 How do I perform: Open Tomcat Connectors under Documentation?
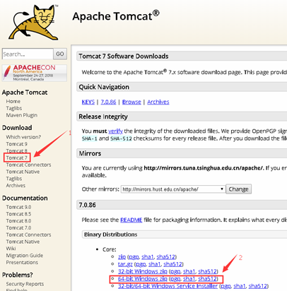[x=28, y=234]
